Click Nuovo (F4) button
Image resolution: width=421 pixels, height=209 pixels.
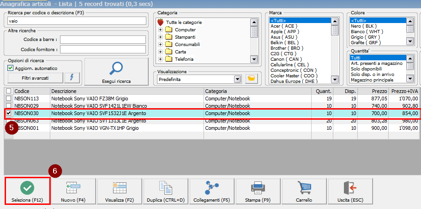coord(73,192)
